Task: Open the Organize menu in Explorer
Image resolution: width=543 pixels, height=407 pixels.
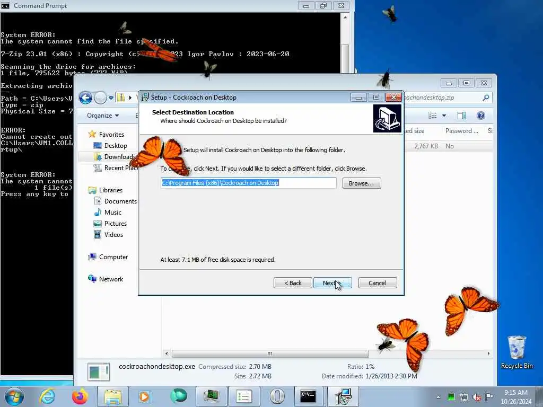Action: point(103,115)
